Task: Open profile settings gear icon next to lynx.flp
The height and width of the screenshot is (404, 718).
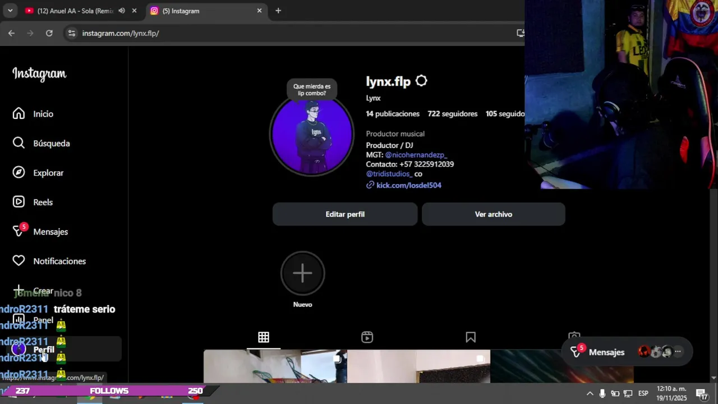Action: pos(421,81)
